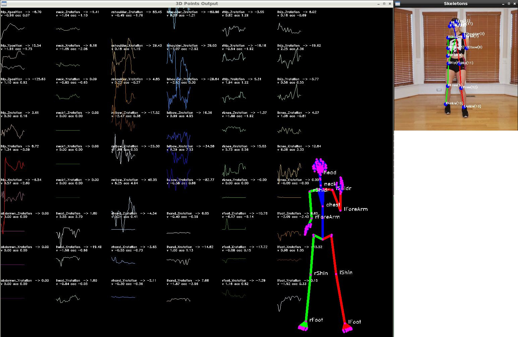Image resolution: width=518 pixels, height=337 pixels.
Task: Click the lhip_Xrotation label
Action: [x=289, y=45]
